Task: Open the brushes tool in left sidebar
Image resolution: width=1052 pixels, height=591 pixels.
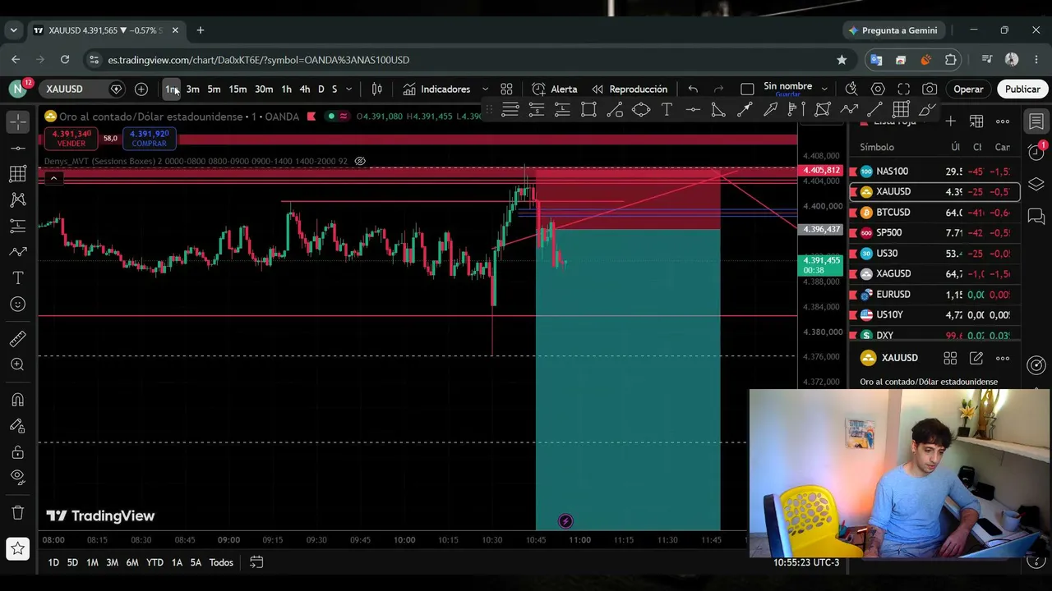Action: coord(17,252)
